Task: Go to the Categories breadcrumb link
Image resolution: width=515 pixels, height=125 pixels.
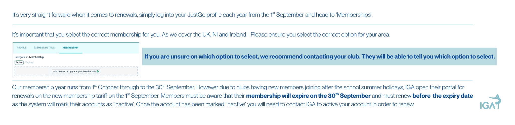Action: (21, 57)
